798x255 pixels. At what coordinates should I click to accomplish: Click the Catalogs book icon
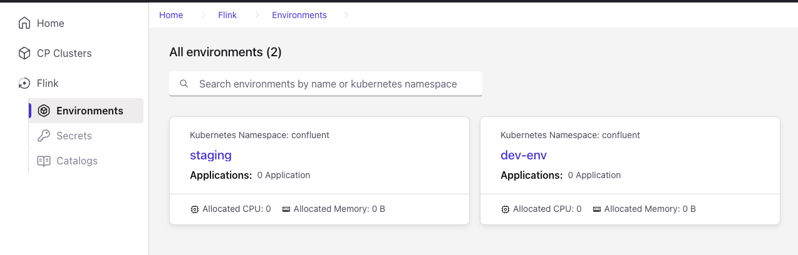pyautogui.click(x=44, y=161)
